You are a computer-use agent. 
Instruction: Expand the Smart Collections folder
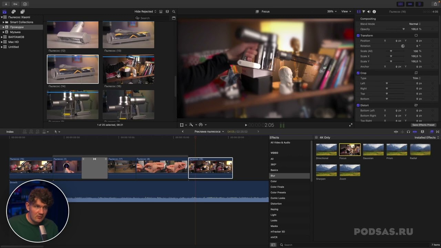(x=3, y=22)
